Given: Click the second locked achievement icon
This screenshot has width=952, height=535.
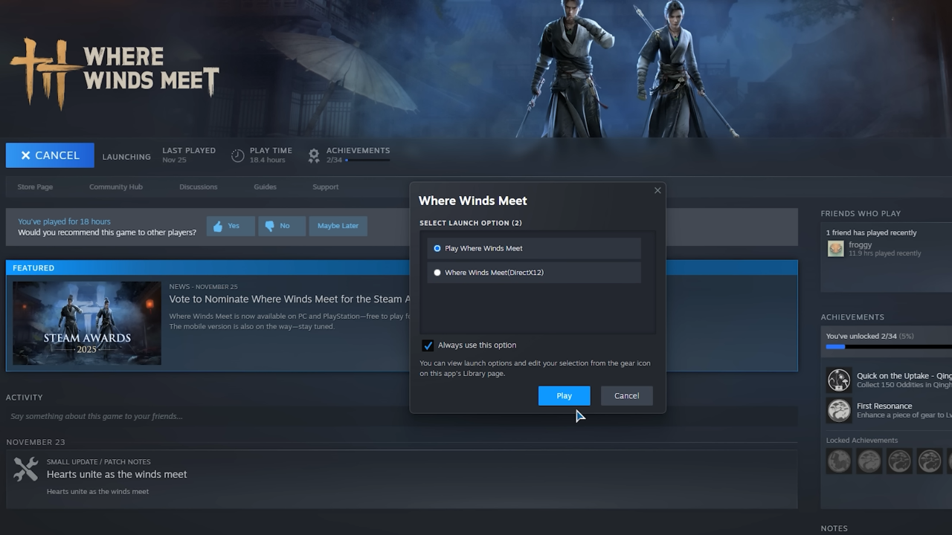Looking at the screenshot, I should click(x=869, y=461).
